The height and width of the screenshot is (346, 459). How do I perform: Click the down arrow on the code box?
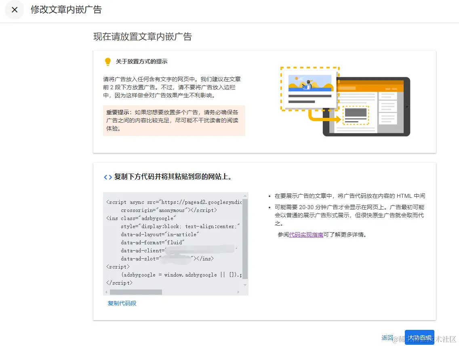click(x=245, y=284)
